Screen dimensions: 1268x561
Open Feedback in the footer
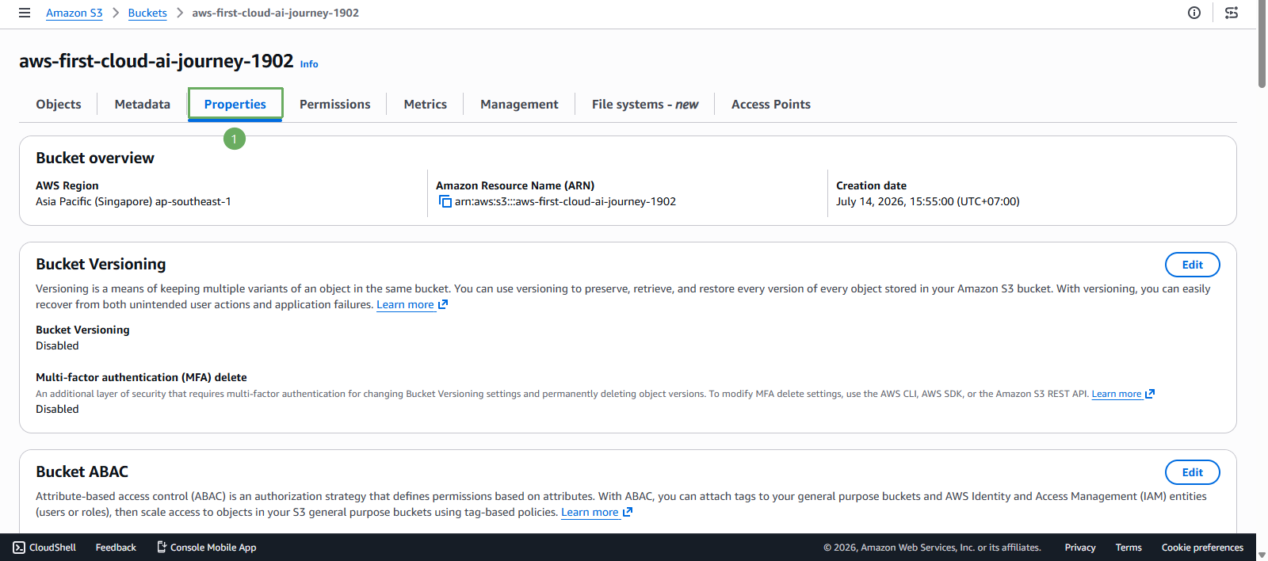[x=116, y=548]
